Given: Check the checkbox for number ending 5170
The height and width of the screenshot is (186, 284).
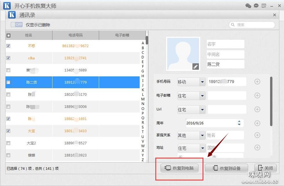Looking at the screenshot, I should point(8,94).
